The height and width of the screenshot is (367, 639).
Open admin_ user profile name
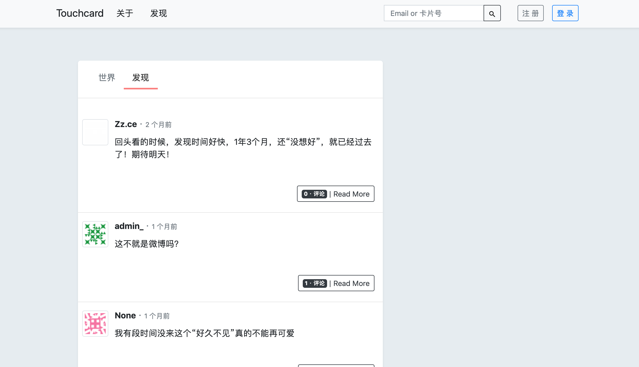pos(129,226)
